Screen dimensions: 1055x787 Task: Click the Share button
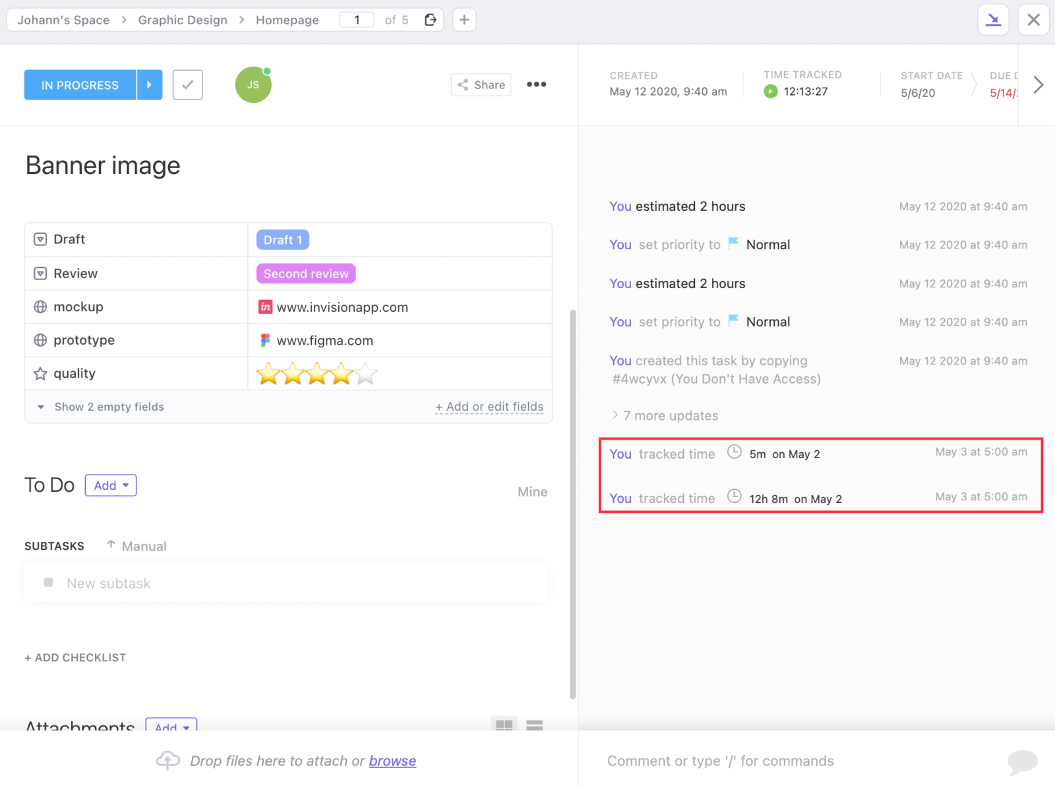tap(481, 85)
